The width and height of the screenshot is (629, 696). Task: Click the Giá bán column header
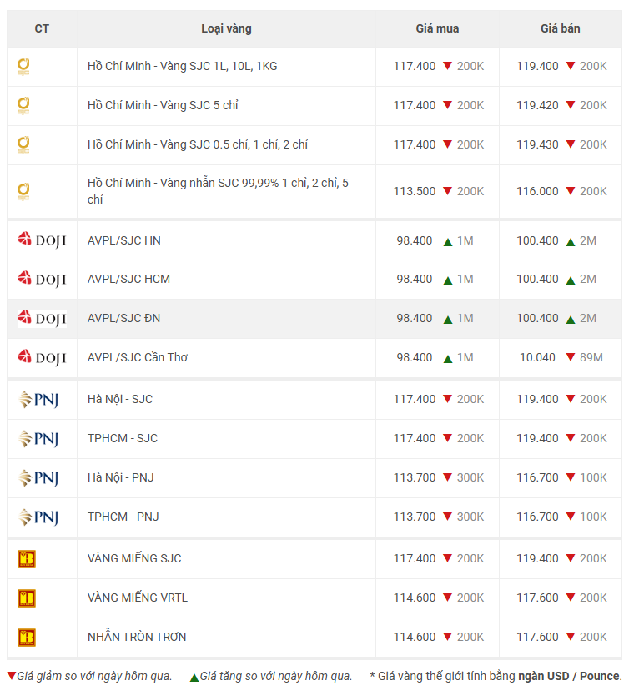point(561,29)
